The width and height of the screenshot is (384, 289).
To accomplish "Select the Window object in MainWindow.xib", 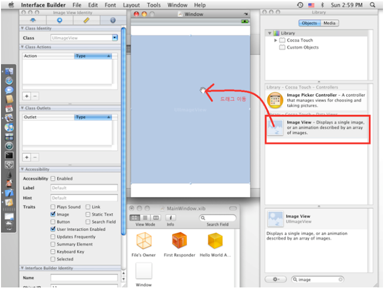I will pos(144,271).
